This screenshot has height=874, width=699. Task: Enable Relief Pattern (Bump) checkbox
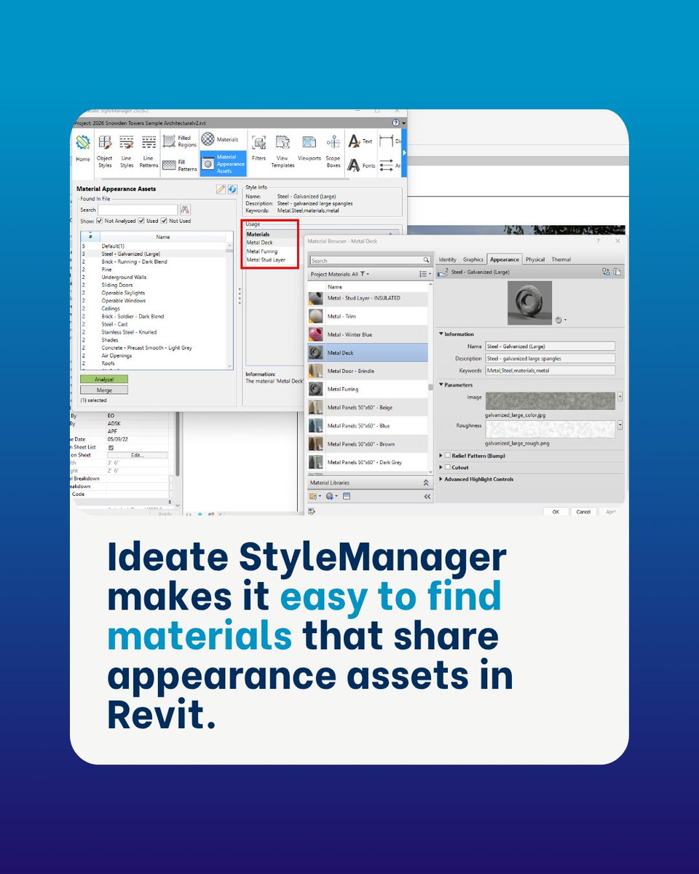447,456
